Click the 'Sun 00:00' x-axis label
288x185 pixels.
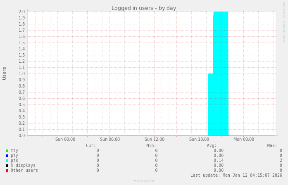[x=65, y=140]
